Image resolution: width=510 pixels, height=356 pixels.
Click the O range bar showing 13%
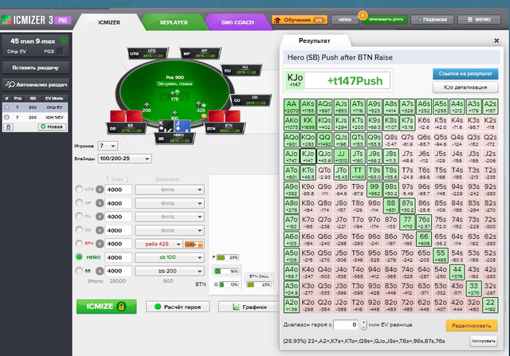(229, 285)
